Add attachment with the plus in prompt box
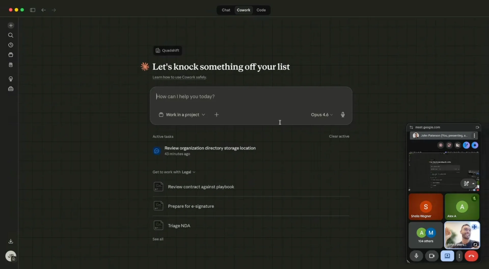 coord(216,115)
